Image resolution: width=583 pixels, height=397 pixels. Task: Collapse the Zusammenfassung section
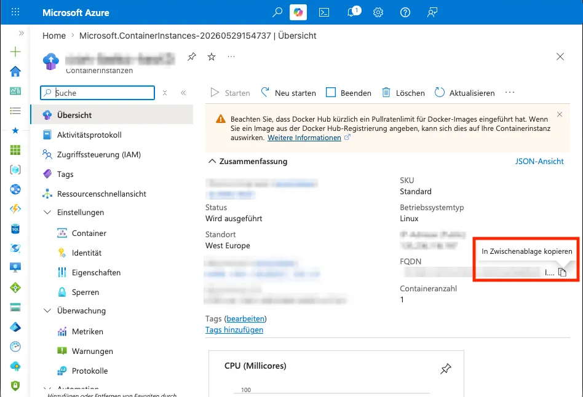tap(212, 162)
